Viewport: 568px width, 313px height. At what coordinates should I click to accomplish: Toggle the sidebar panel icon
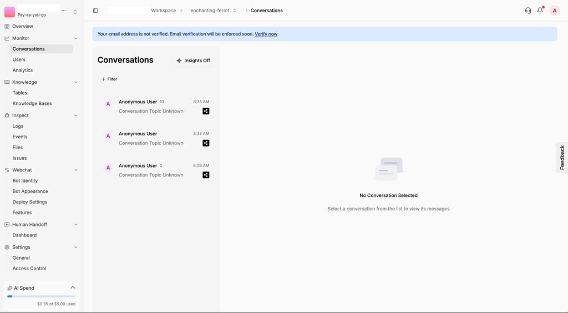point(95,11)
